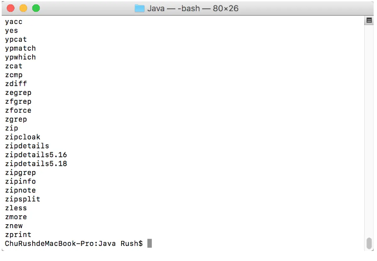
Task: Click the 'zmore' line in the terminal
Action: 16,217
